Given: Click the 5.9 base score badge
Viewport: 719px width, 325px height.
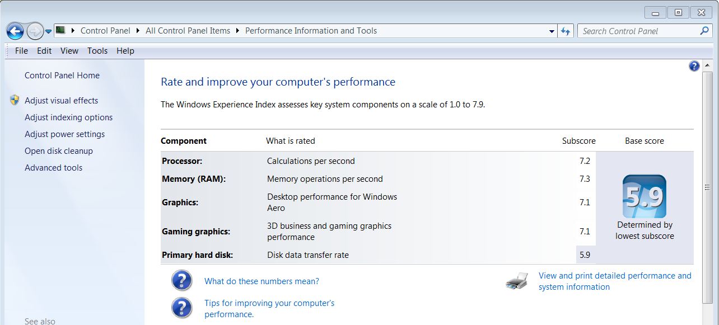Looking at the screenshot, I should pos(645,196).
